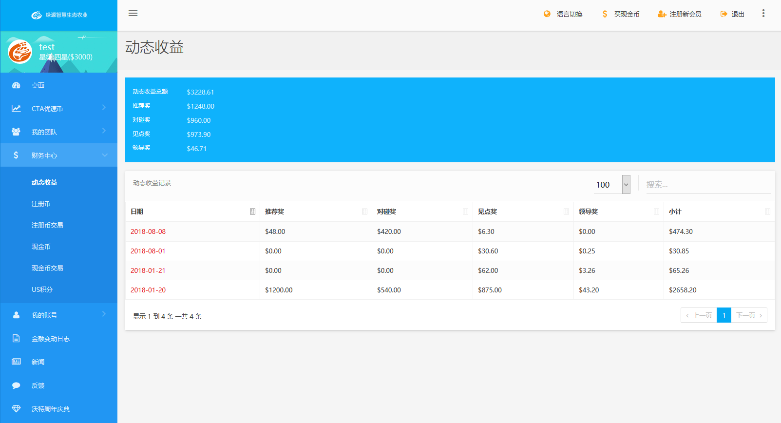This screenshot has height=423, width=781.
Task: Expand the 我的团队 sidebar menu
Action: [58, 132]
